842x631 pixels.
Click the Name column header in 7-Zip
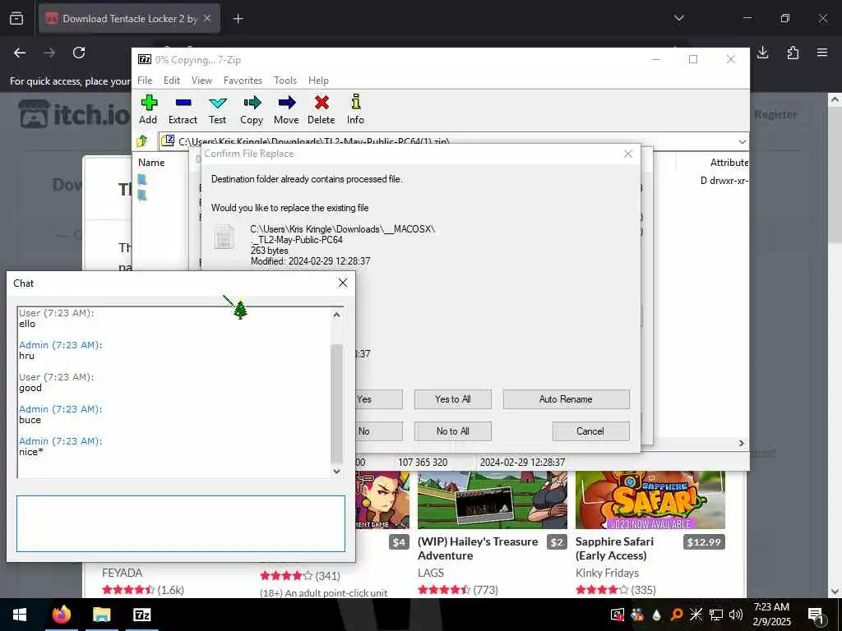coord(151,163)
